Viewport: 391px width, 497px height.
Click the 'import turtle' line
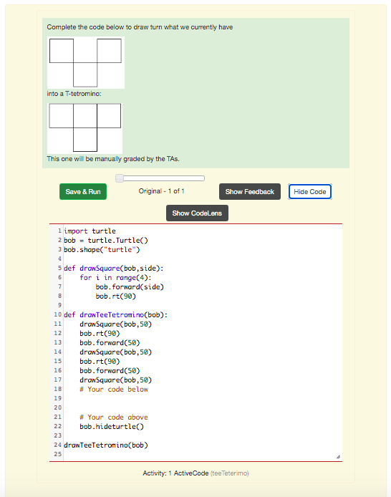click(90, 231)
